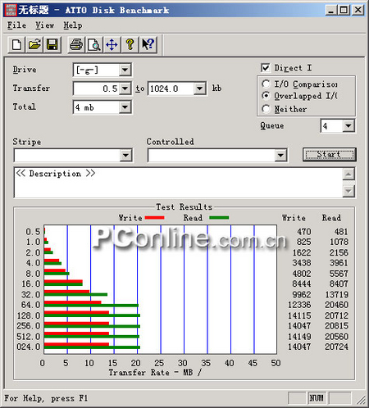The width and height of the screenshot is (369, 408).
Task: Expand the Drive dropdown
Action: coord(125,70)
